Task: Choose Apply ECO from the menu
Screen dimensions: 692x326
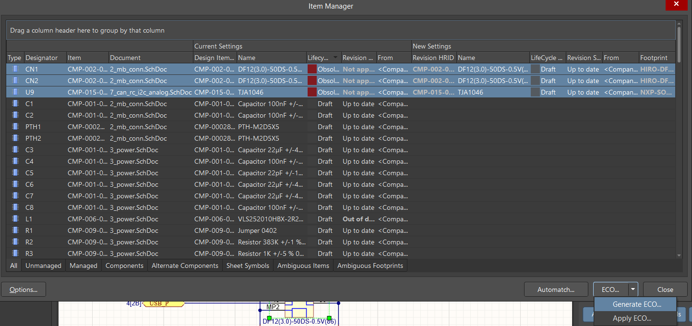Action: [x=632, y=318]
